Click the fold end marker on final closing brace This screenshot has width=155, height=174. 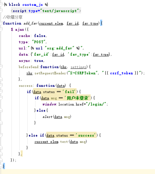1,166
